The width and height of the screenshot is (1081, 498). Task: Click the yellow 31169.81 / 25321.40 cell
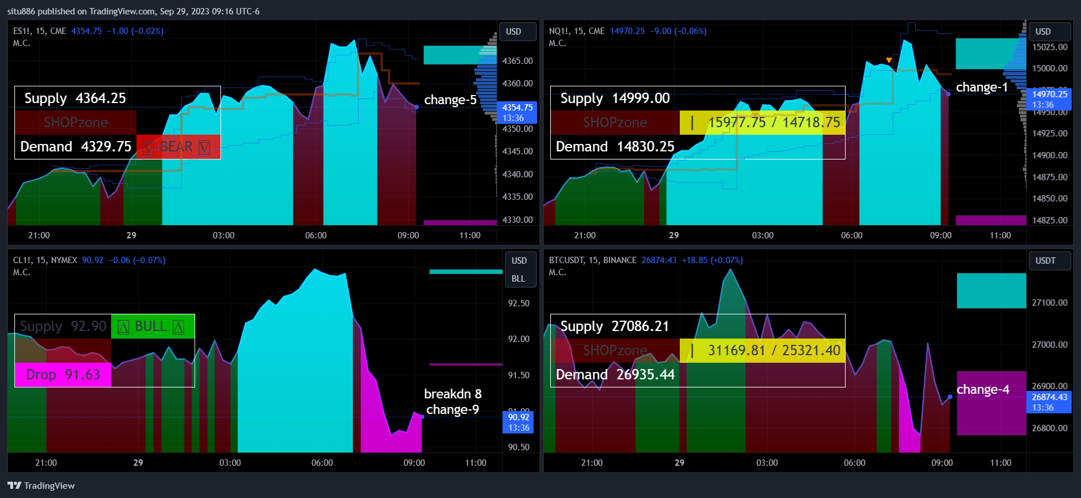tap(762, 351)
